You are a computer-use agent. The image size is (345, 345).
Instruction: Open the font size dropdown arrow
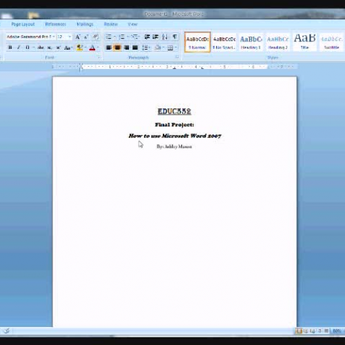[x=70, y=37]
